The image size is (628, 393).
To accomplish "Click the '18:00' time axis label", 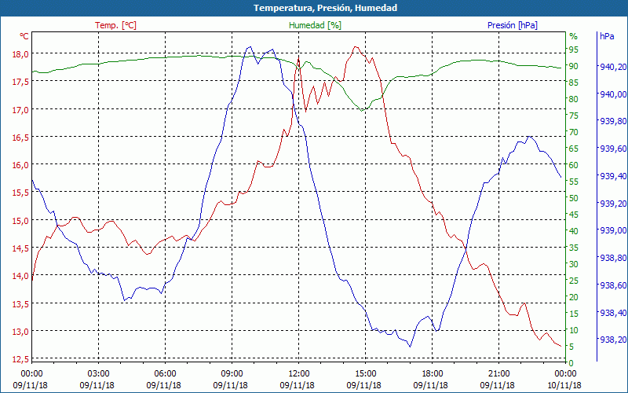I will pyautogui.click(x=433, y=374).
